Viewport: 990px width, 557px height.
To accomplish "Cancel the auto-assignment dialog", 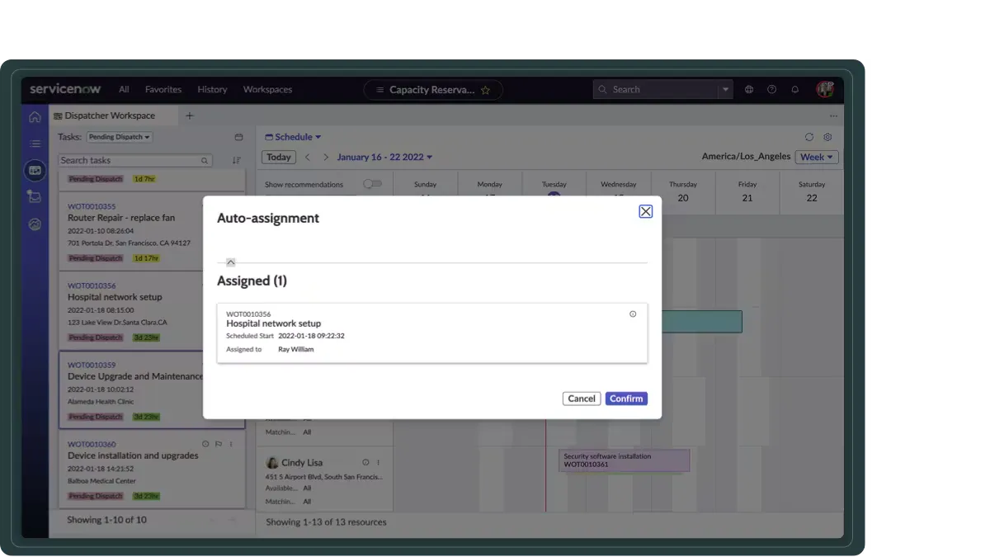I will 582,399.
